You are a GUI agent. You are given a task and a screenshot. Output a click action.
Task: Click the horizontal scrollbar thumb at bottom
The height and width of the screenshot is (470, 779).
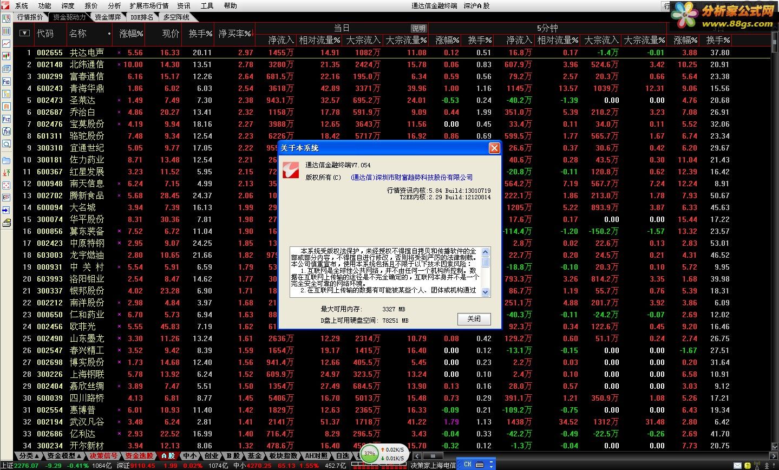[x=433, y=456]
